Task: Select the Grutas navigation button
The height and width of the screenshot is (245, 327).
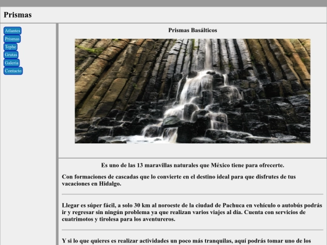Action: (11, 54)
